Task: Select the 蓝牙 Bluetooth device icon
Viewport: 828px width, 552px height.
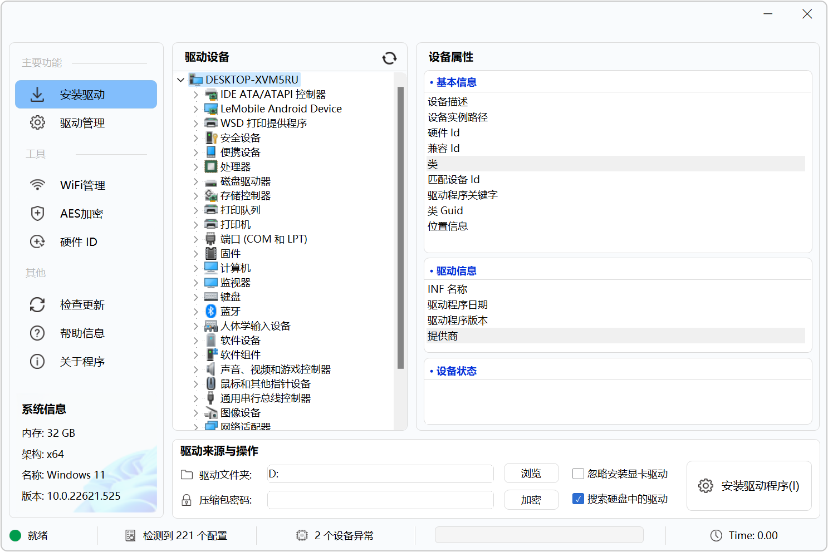Action: coord(211,311)
